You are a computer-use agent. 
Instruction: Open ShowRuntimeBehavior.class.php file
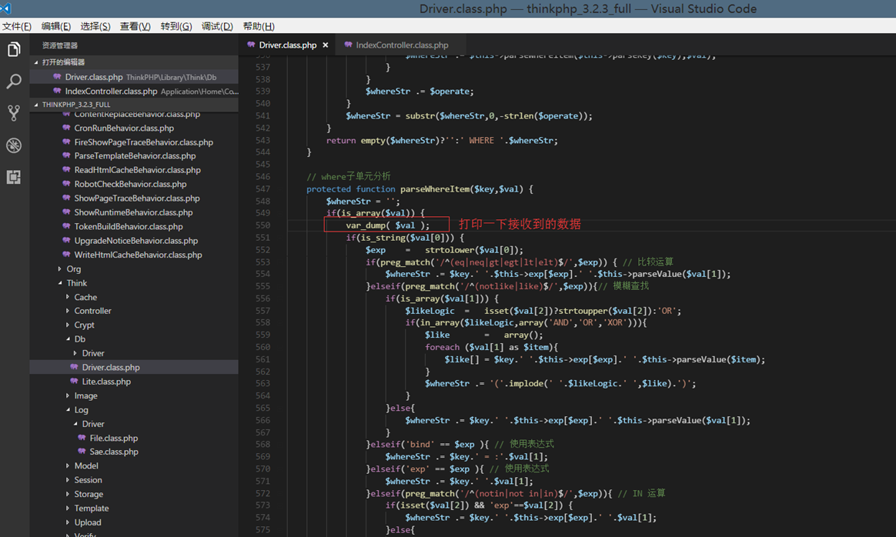133,212
